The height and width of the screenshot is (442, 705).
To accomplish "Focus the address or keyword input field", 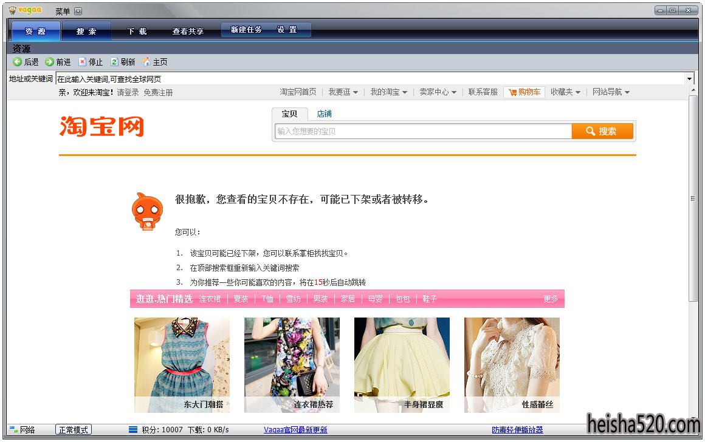I will [x=370, y=79].
